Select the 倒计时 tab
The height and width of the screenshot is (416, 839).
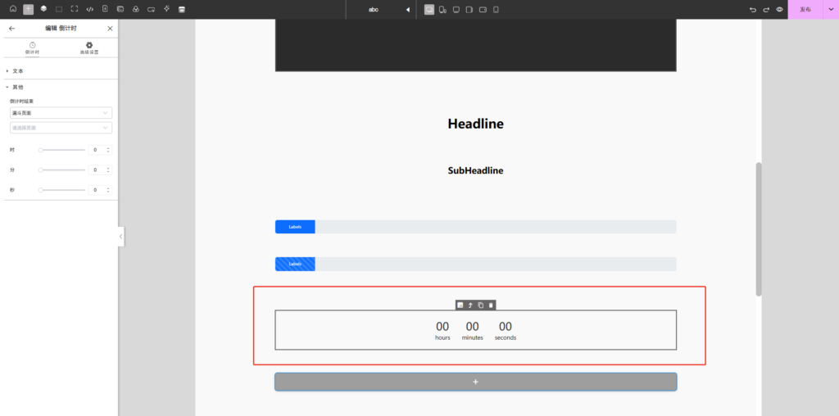point(32,47)
